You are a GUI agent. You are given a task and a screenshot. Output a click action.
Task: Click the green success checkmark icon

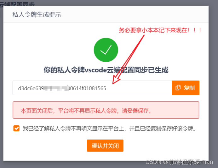[106, 50]
